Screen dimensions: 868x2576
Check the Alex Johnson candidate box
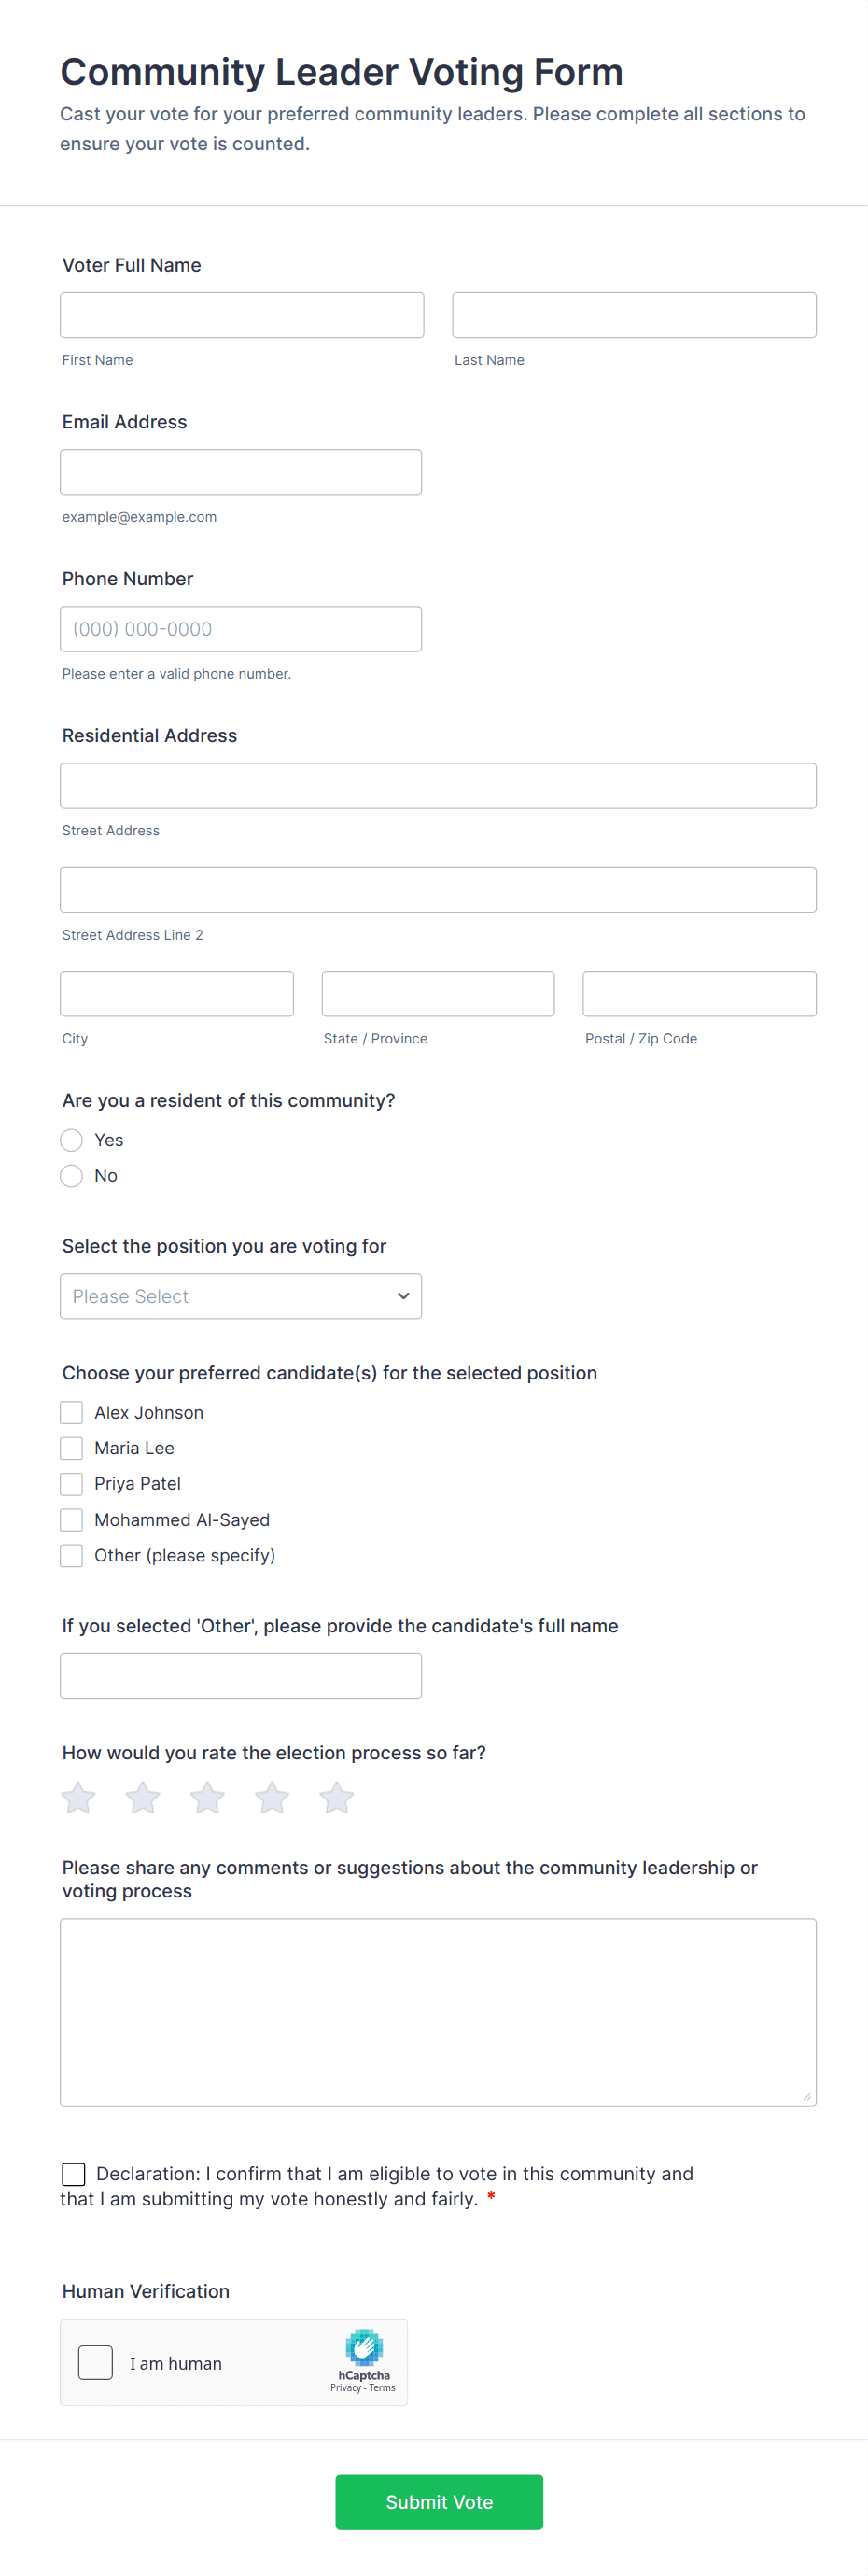(71, 1412)
